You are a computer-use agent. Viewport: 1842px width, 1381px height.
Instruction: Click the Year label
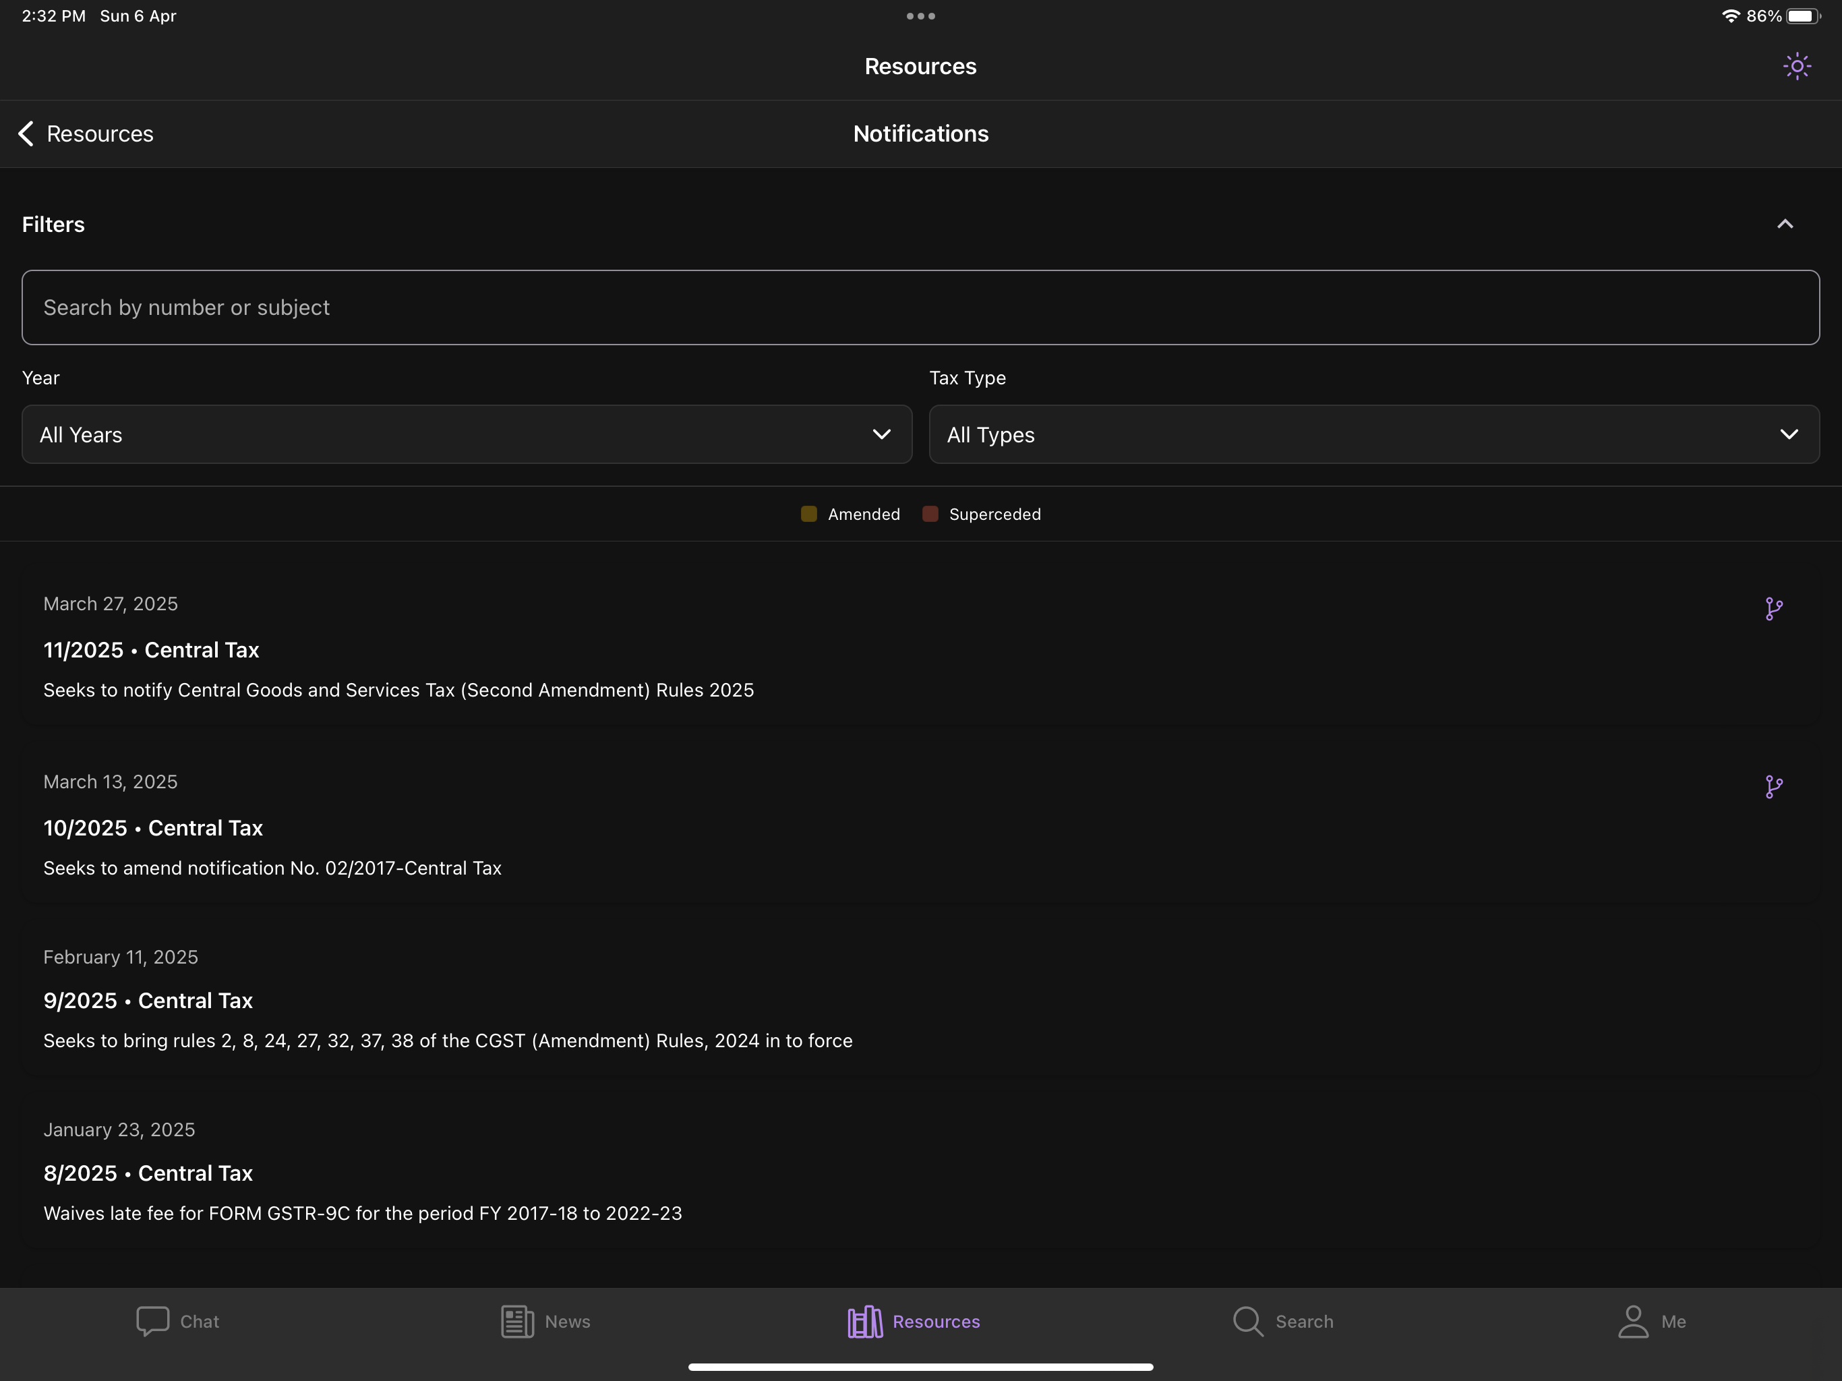pos(41,378)
